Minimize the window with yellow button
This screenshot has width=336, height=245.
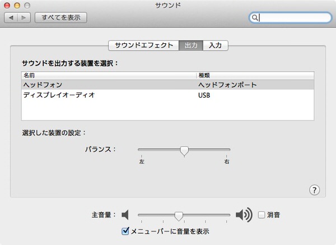[x=17, y=6]
